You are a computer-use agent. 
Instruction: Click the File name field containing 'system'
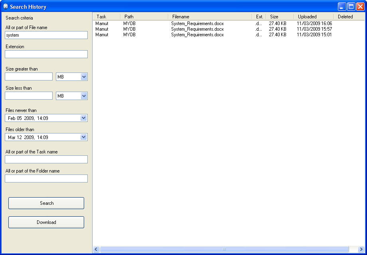(46, 35)
